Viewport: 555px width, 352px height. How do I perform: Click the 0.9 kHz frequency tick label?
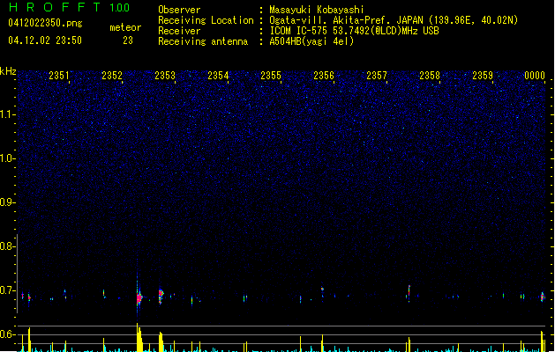[x=7, y=202]
